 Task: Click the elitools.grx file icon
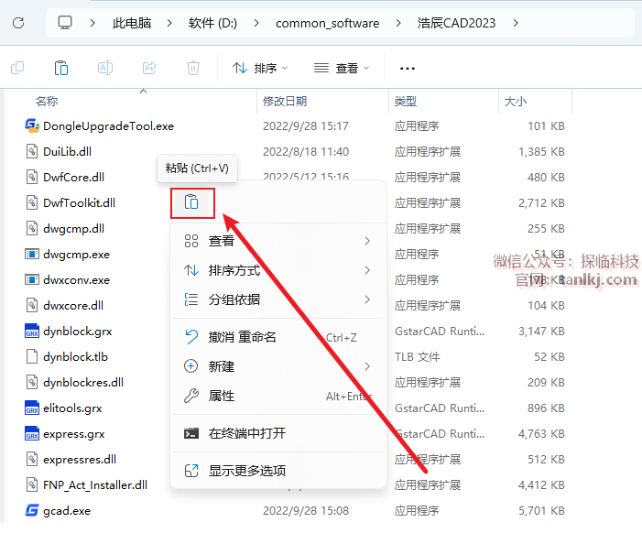tap(32, 408)
